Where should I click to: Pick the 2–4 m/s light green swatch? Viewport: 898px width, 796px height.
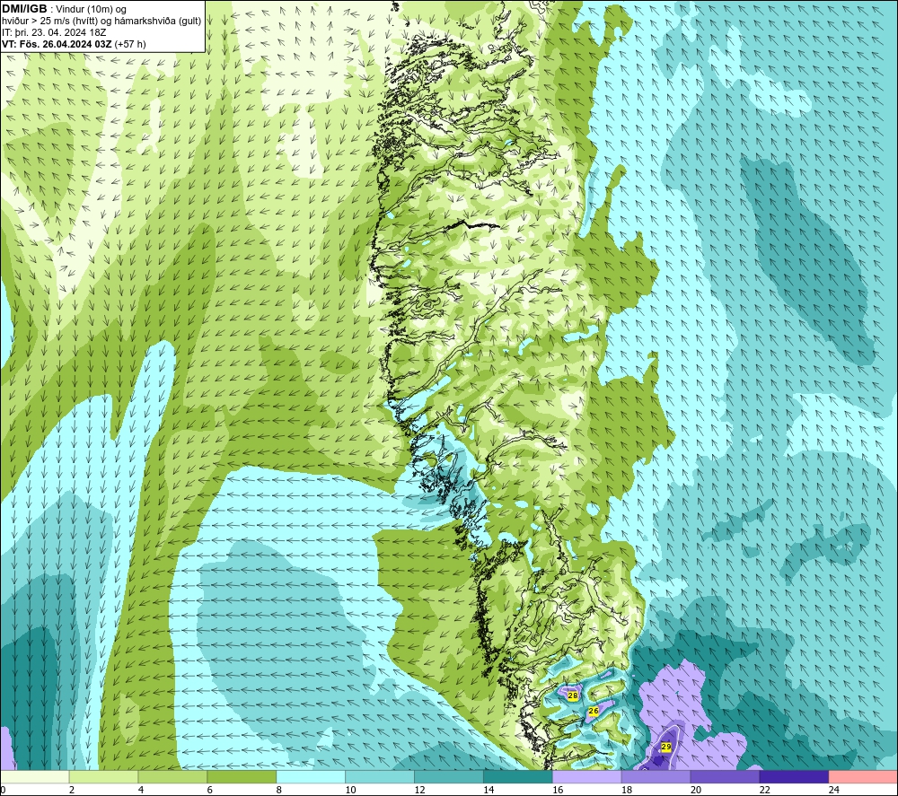103,777
